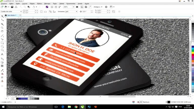This screenshot has width=194, height=109.
Task: Select the Interactive Fill bucket tool
Action: [x=2, y=74]
